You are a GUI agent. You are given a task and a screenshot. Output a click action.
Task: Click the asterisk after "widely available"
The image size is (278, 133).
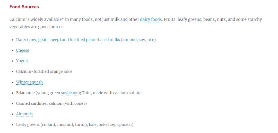click(63, 19)
